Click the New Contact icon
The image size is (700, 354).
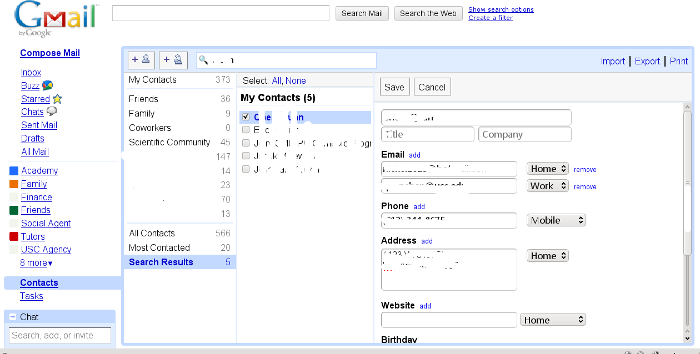(x=141, y=60)
